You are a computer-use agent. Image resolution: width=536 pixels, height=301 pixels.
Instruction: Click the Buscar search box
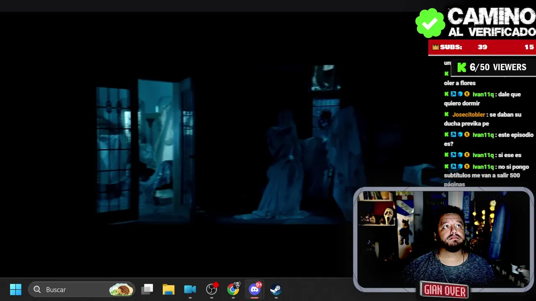pyautogui.click(x=82, y=289)
